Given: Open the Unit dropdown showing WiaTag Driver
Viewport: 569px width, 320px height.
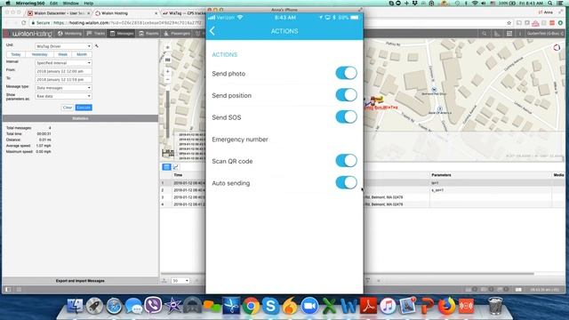Looking at the screenshot, I should pos(63,46).
